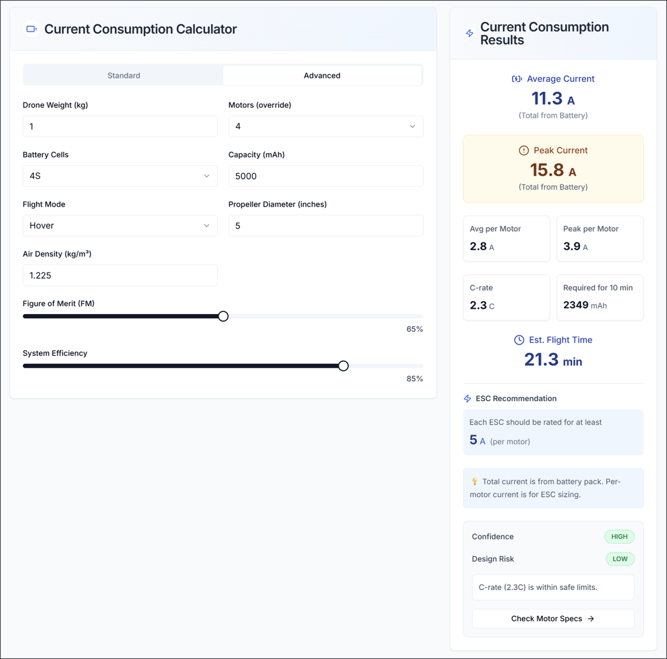
Task: Click the clock icon next to Est. Flight Time
Action: point(519,340)
